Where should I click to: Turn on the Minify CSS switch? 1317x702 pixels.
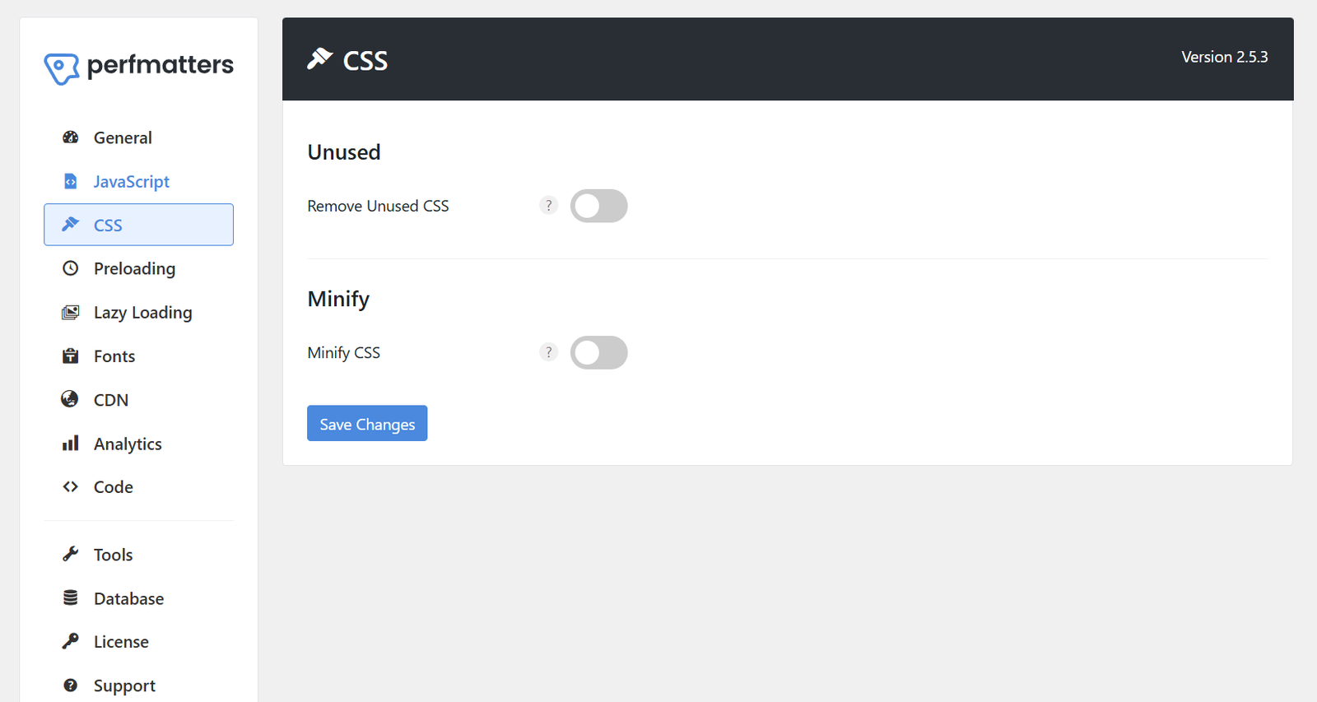coord(598,352)
